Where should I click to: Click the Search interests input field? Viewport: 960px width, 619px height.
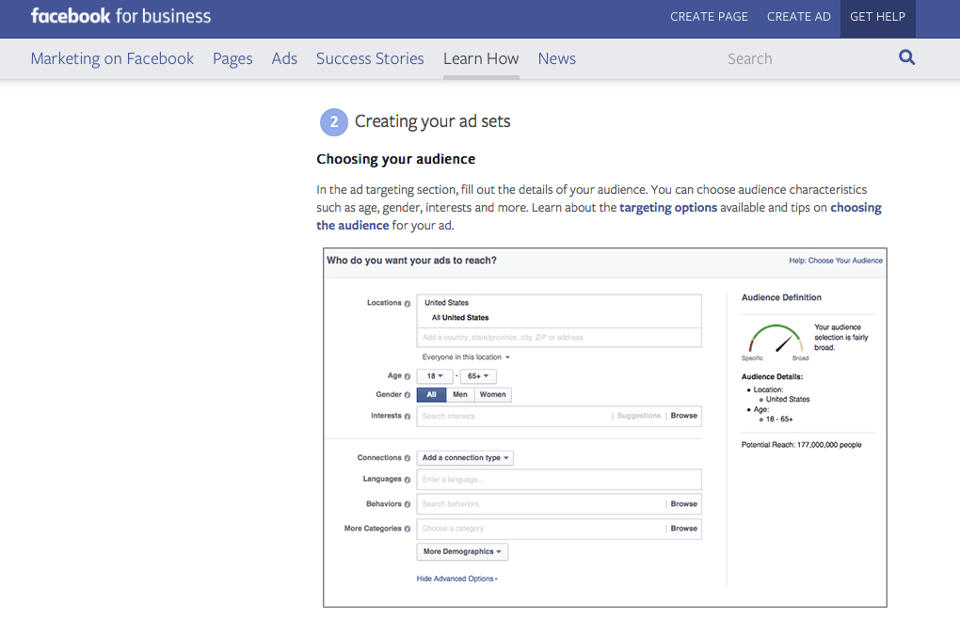513,416
